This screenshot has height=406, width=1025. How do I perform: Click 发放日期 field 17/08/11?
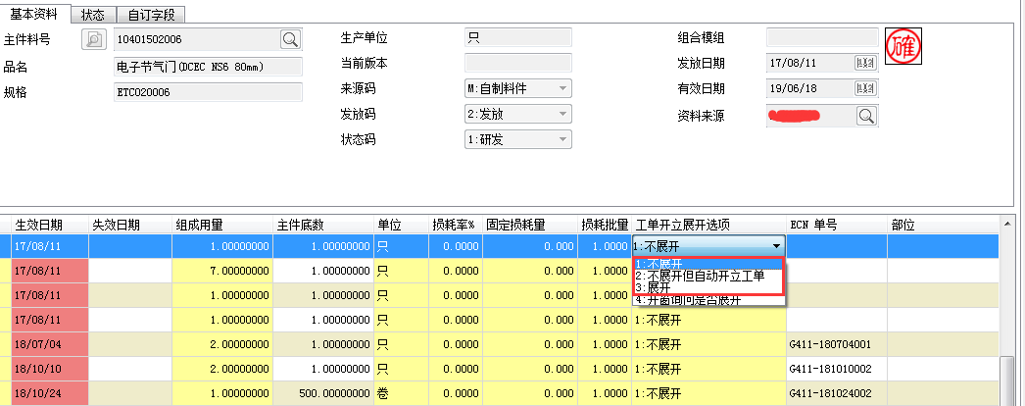tap(810, 64)
